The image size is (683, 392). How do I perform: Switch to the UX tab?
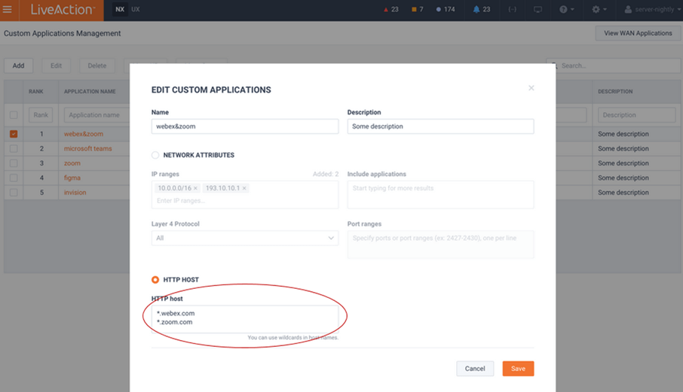tap(136, 9)
